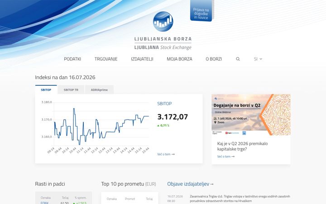This screenshot has width=326, height=204.
Task: Click Več o tem link under webinar card
Action: pyautogui.click(x=226, y=156)
